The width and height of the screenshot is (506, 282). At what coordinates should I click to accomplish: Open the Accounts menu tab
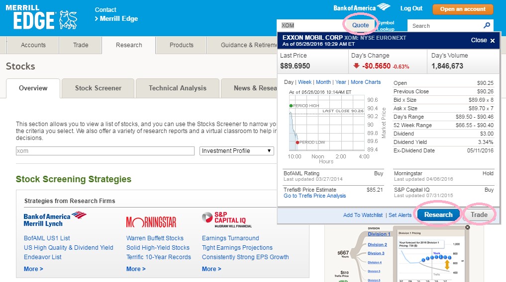point(33,45)
